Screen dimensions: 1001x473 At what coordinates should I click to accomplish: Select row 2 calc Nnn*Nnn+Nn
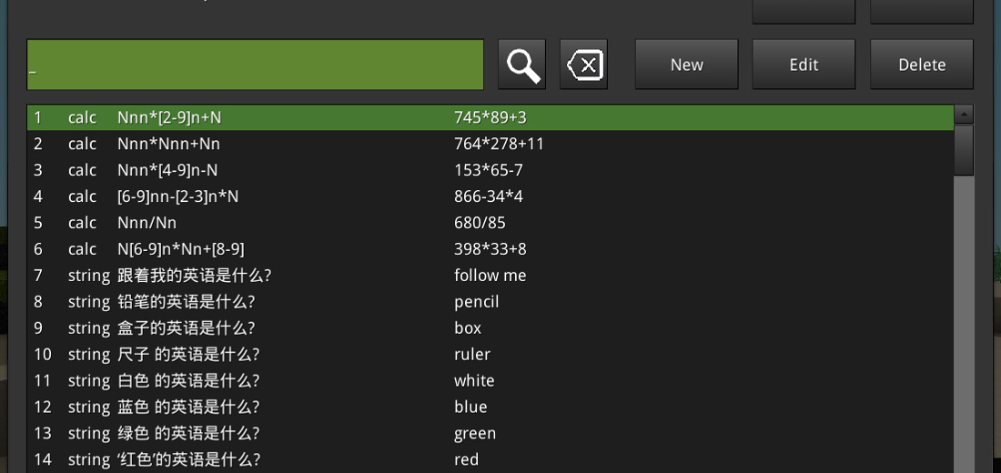click(168, 144)
